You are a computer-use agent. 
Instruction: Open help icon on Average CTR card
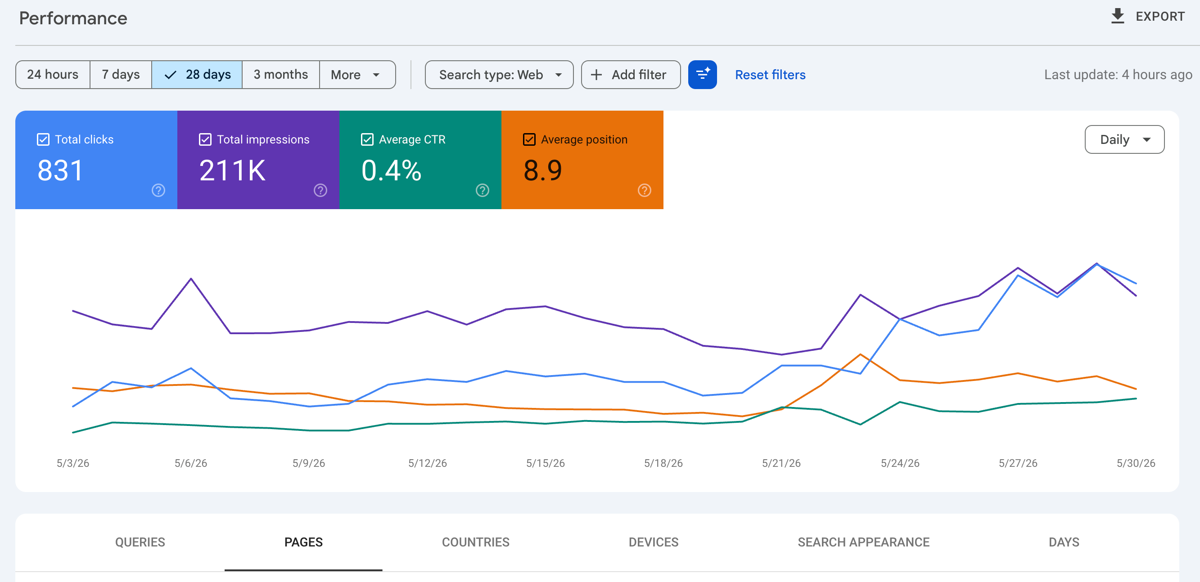tap(483, 190)
